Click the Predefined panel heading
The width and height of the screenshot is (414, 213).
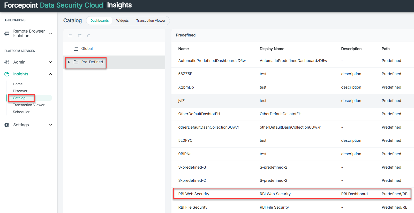186,35
